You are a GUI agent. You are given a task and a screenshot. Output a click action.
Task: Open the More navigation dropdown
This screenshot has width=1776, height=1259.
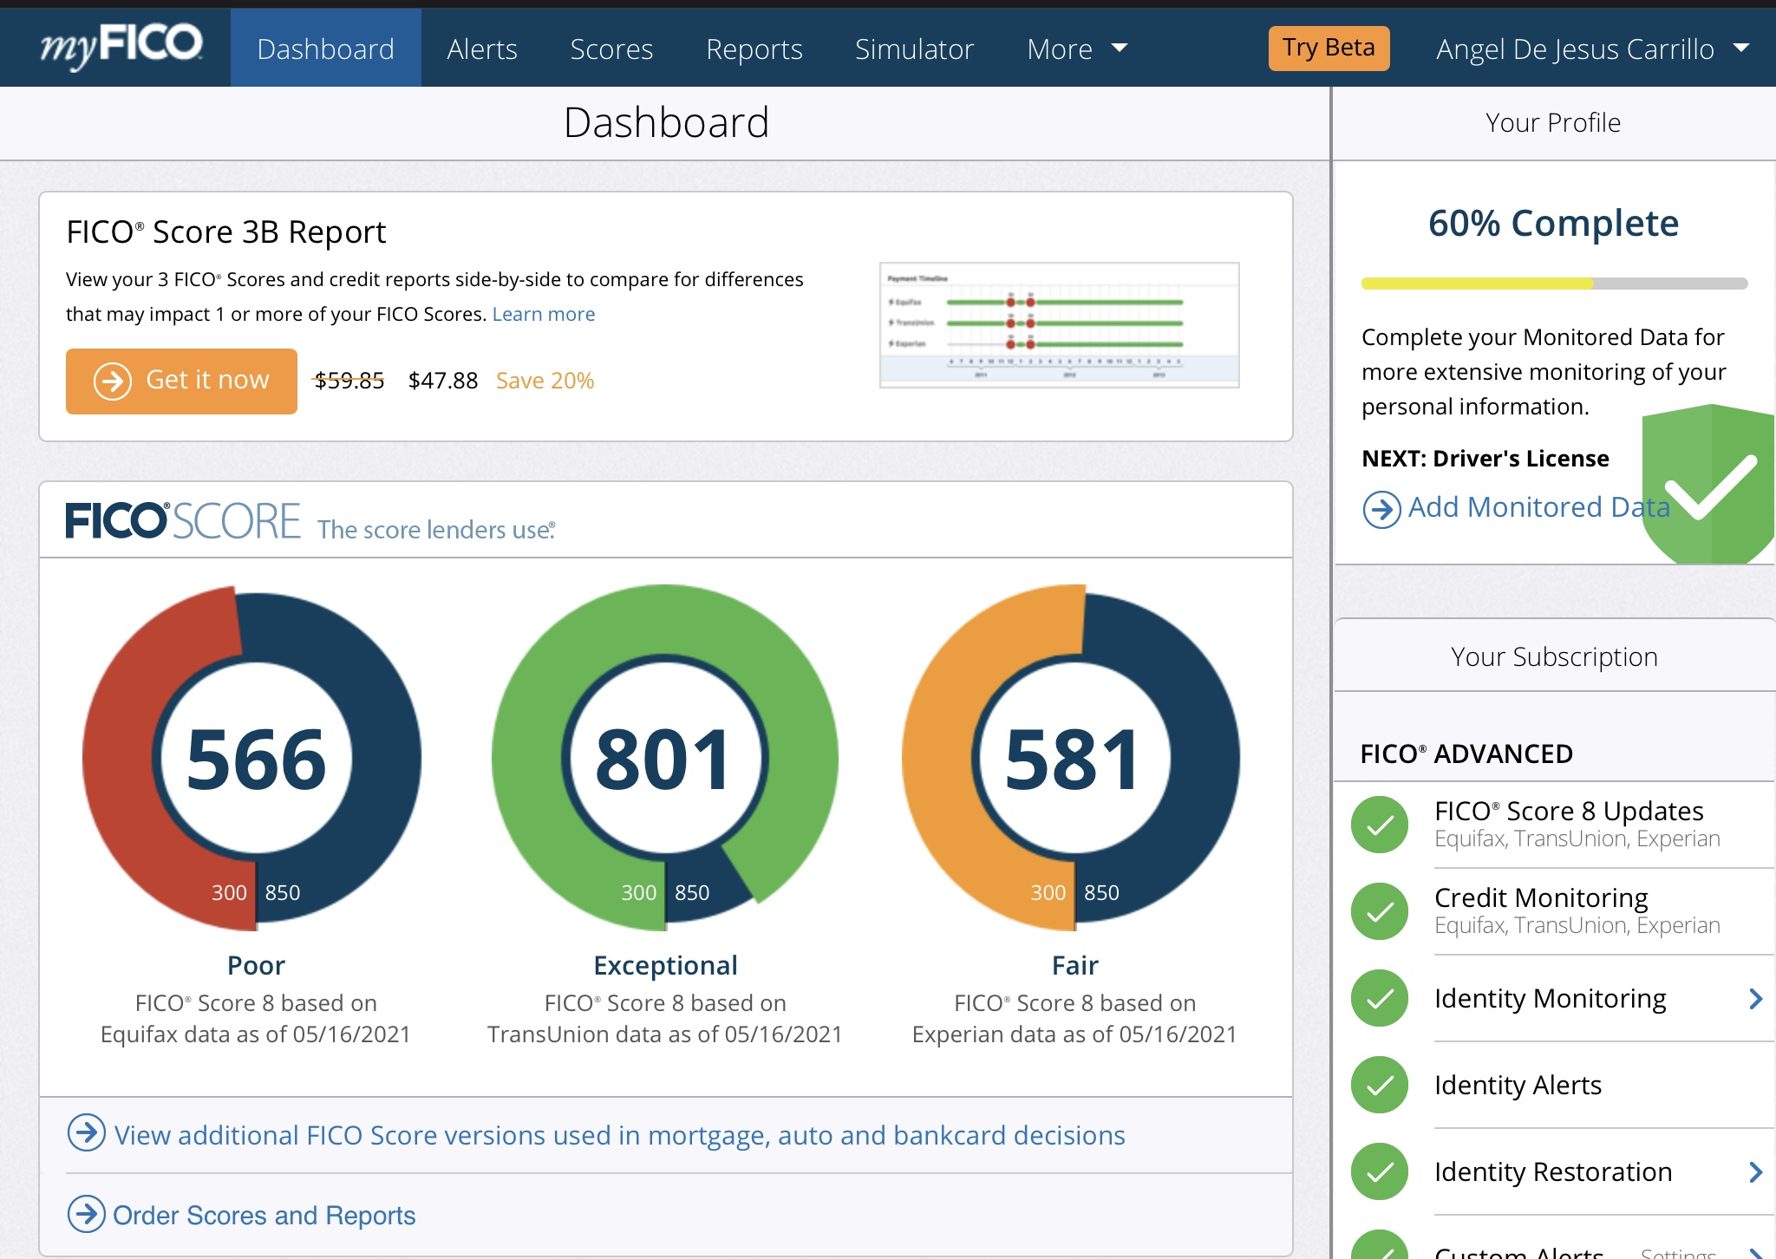(x=1075, y=49)
